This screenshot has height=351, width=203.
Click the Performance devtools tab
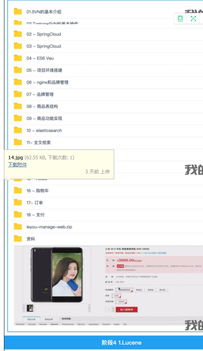68,324
